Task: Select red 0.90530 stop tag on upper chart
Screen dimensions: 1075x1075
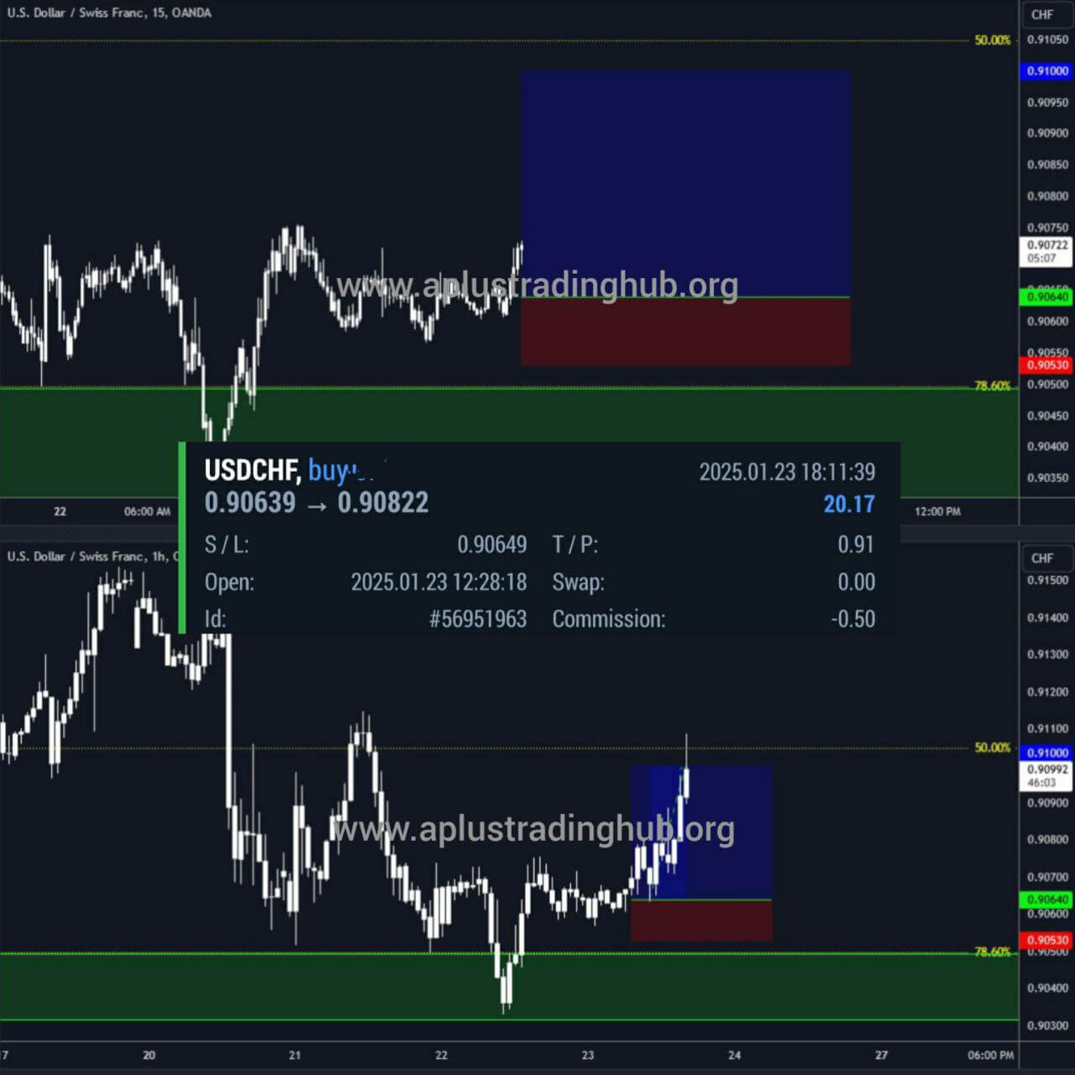Action: coord(1046,364)
